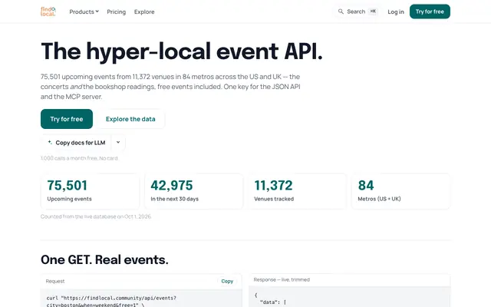Click the keyboard shortcut badge in Search
Image resolution: width=491 pixels, height=307 pixels.
373,12
